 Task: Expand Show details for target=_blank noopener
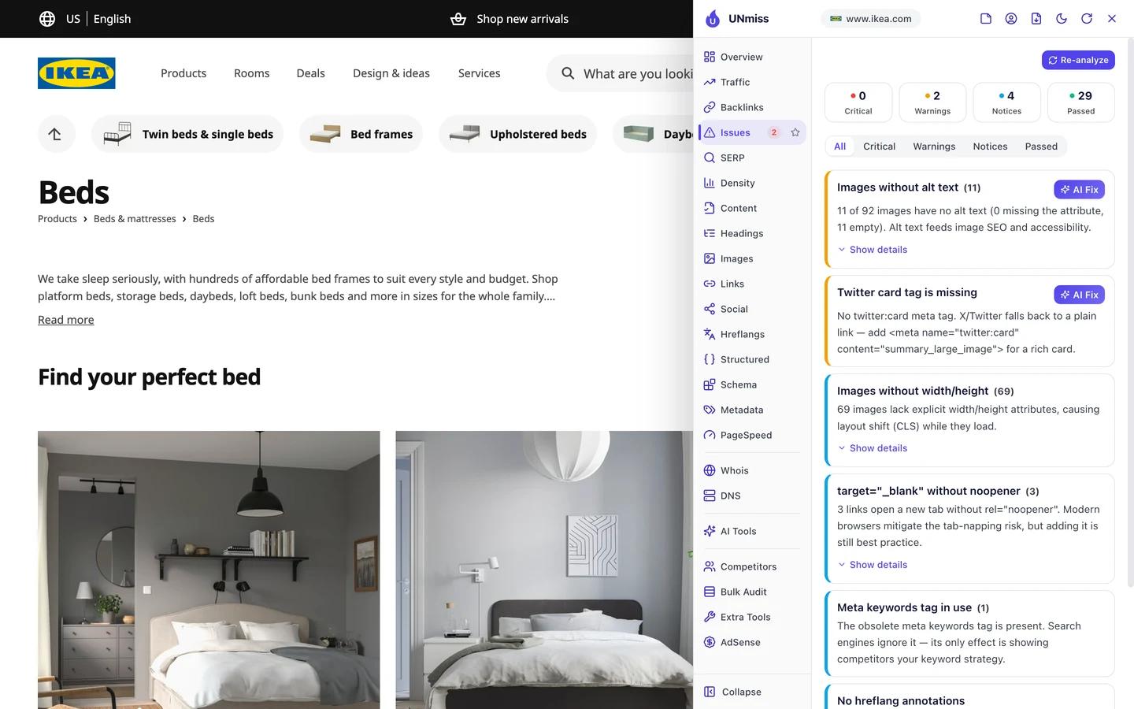pyautogui.click(x=873, y=565)
